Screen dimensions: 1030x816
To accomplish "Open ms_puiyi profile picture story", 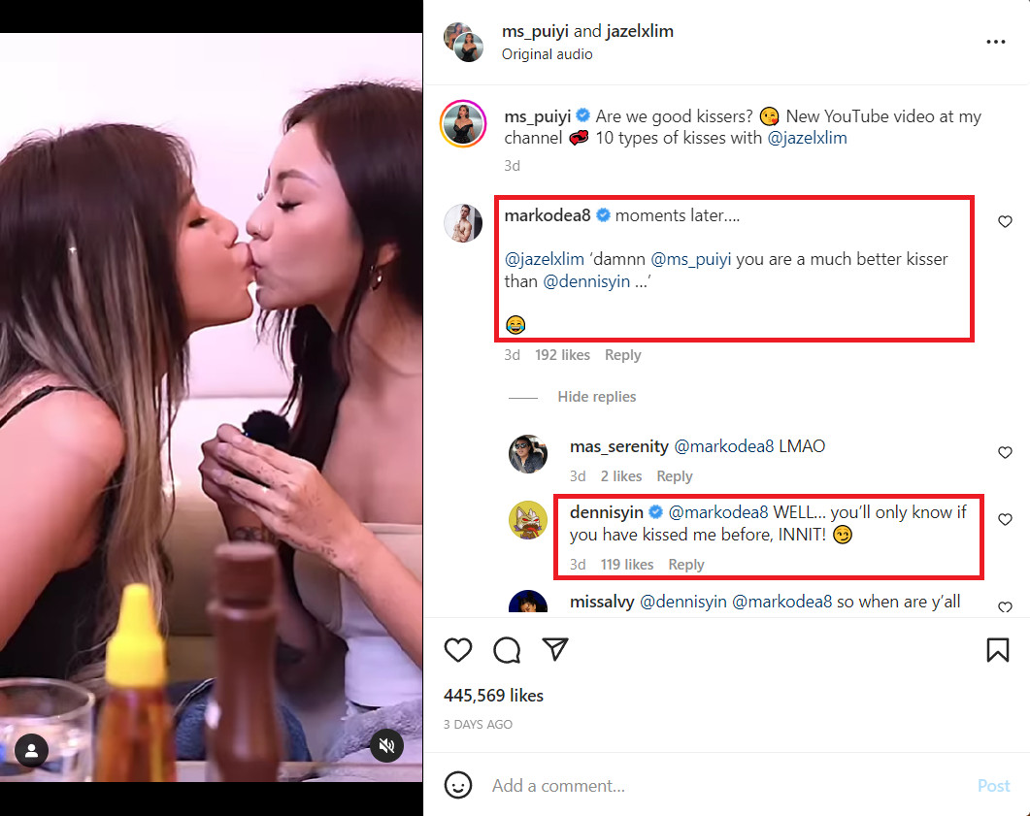I will click(x=463, y=124).
